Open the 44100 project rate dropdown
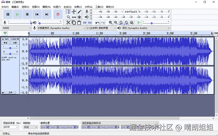 click(11, 127)
